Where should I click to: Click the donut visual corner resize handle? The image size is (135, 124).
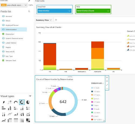tap(104, 121)
